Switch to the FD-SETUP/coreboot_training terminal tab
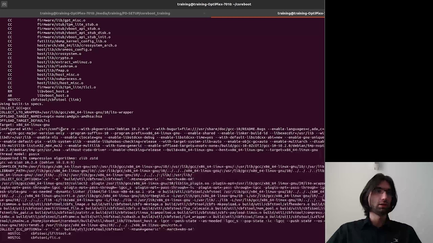The width and height of the screenshot is (433, 243). [105, 13]
